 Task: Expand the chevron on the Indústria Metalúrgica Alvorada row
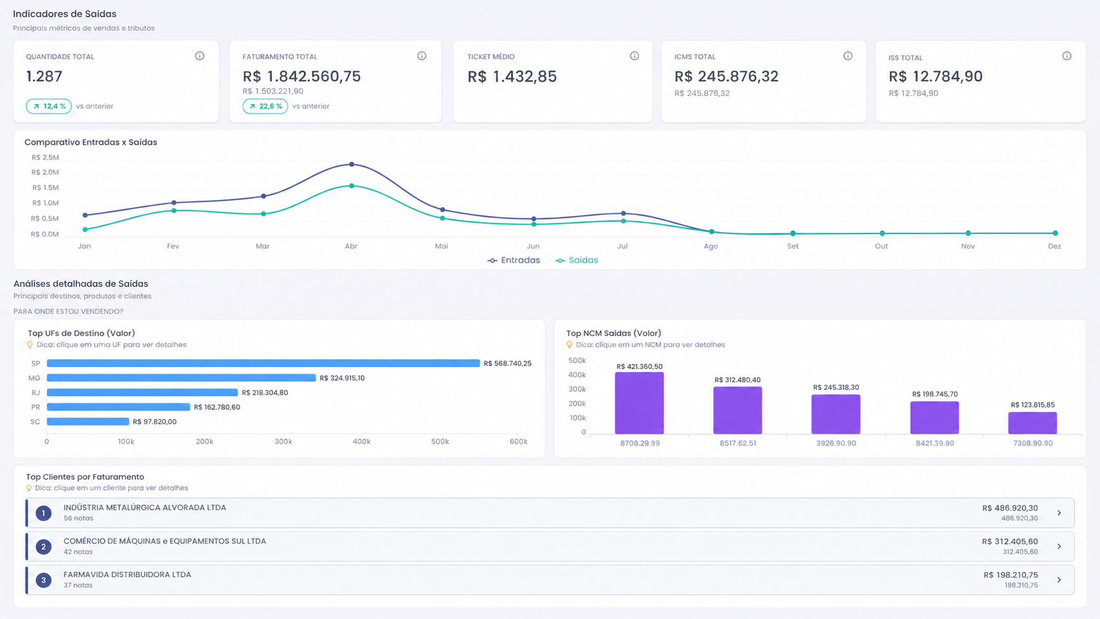[1059, 513]
